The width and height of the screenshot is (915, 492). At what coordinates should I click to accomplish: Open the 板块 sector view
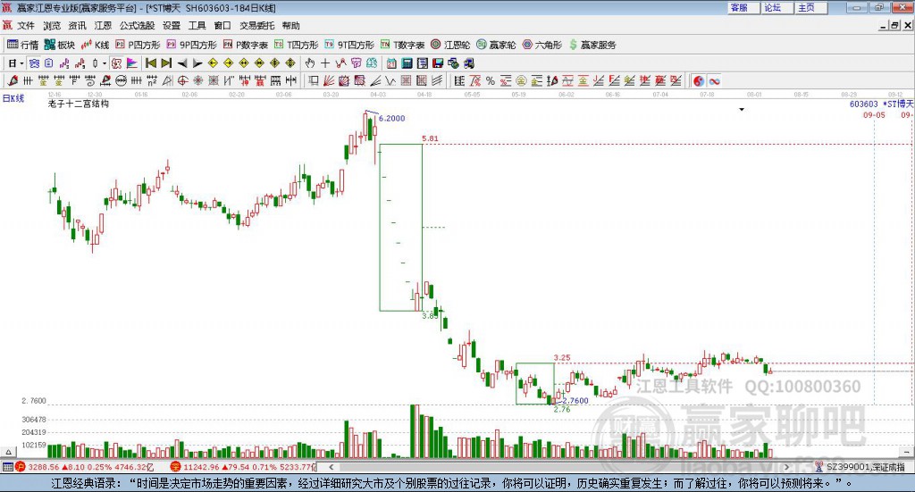click(60, 45)
